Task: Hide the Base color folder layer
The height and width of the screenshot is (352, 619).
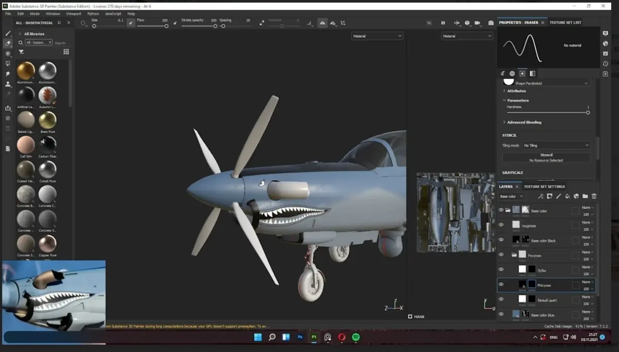Action: pos(501,210)
